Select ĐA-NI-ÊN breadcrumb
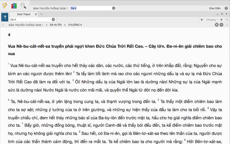 coord(55,25)
